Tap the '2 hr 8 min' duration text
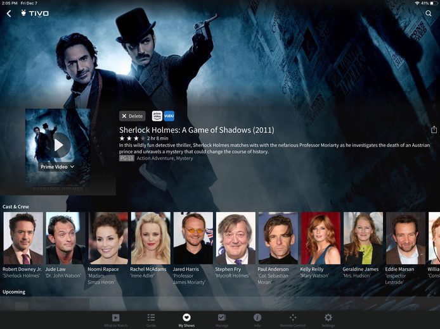 (158, 139)
